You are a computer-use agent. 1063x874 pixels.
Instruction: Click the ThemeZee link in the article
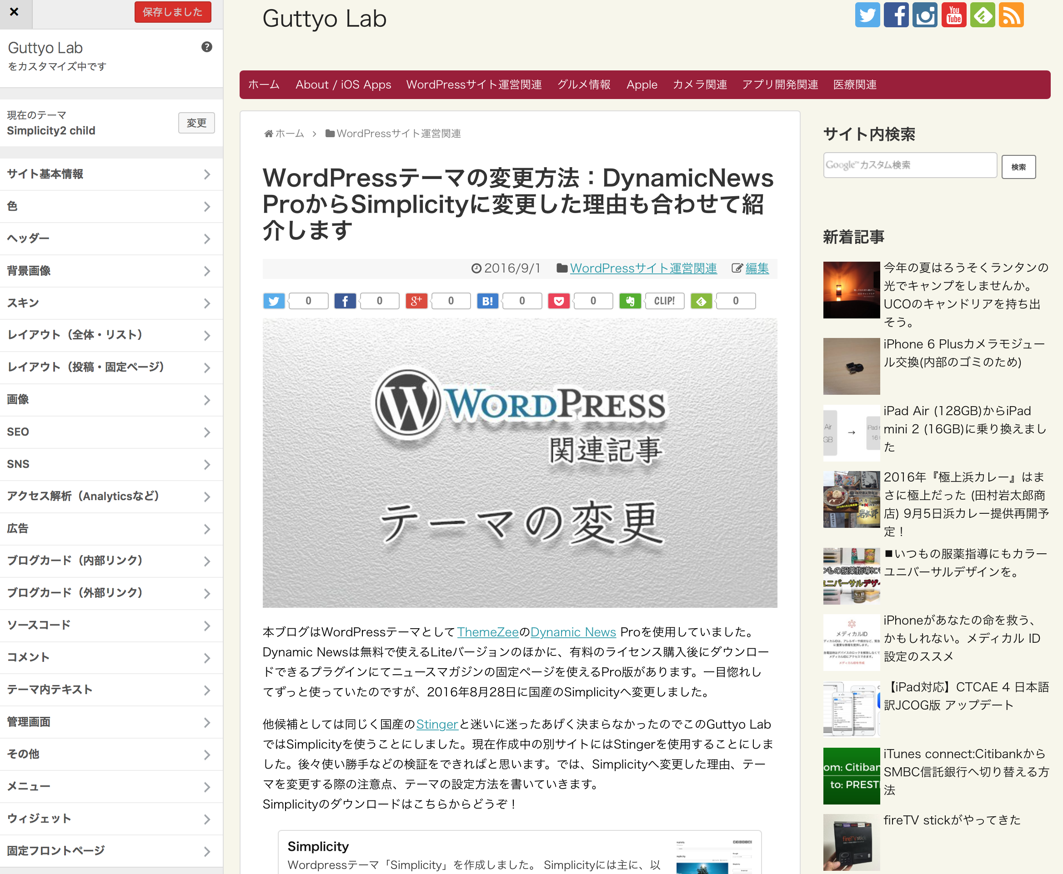tap(488, 632)
